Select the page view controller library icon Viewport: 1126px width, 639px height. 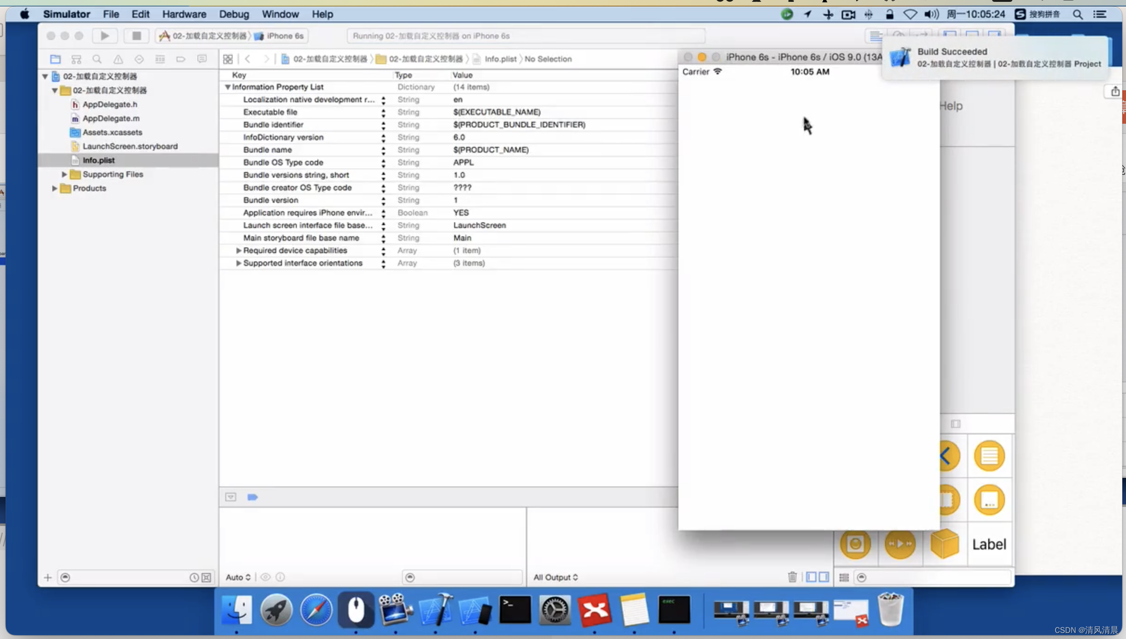pyautogui.click(x=989, y=500)
